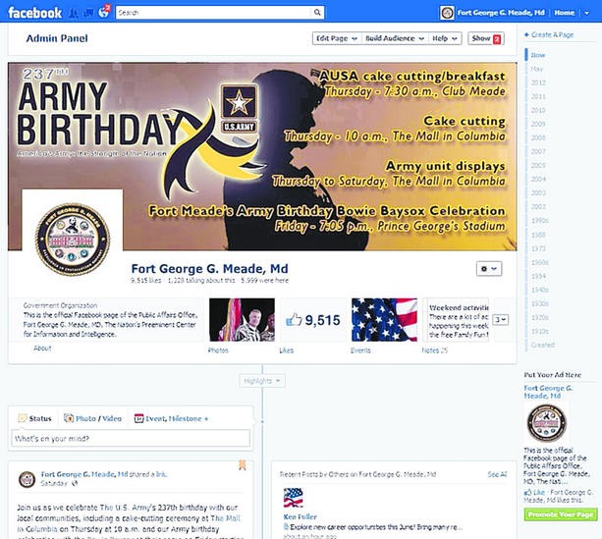Open Ken Fuller profile link

point(301,516)
